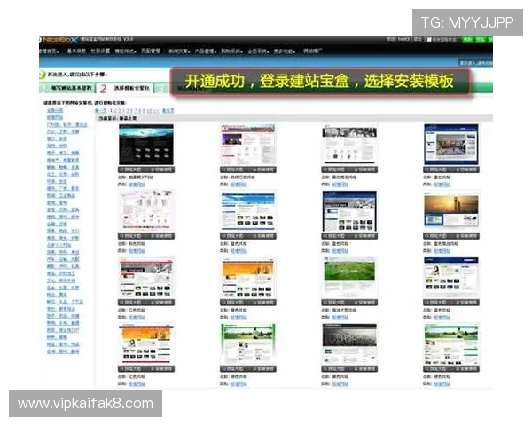Screen dimensions: 532x426
Task: Click the first-page pagination link
Action: (101, 111)
